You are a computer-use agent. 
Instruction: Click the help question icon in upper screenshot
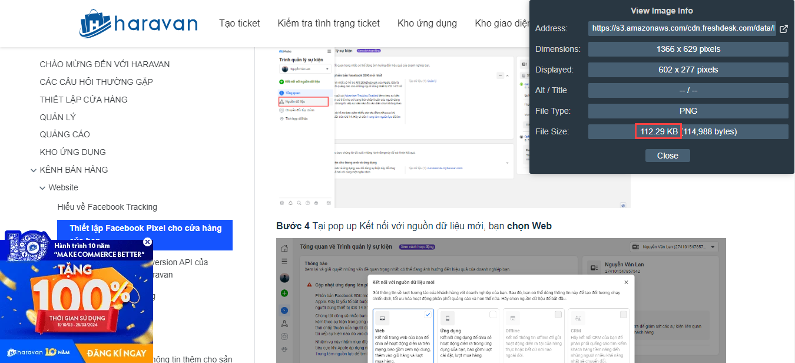pos(308,203)
